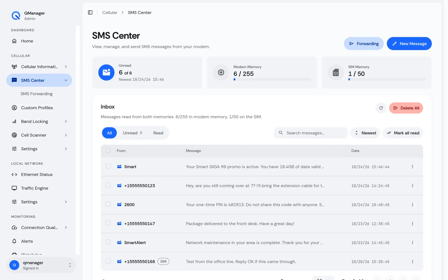The width and height of the screenshot is (448, 280).
Task: Switch to the Read inbox tab
Action: [x=158, y=133]
